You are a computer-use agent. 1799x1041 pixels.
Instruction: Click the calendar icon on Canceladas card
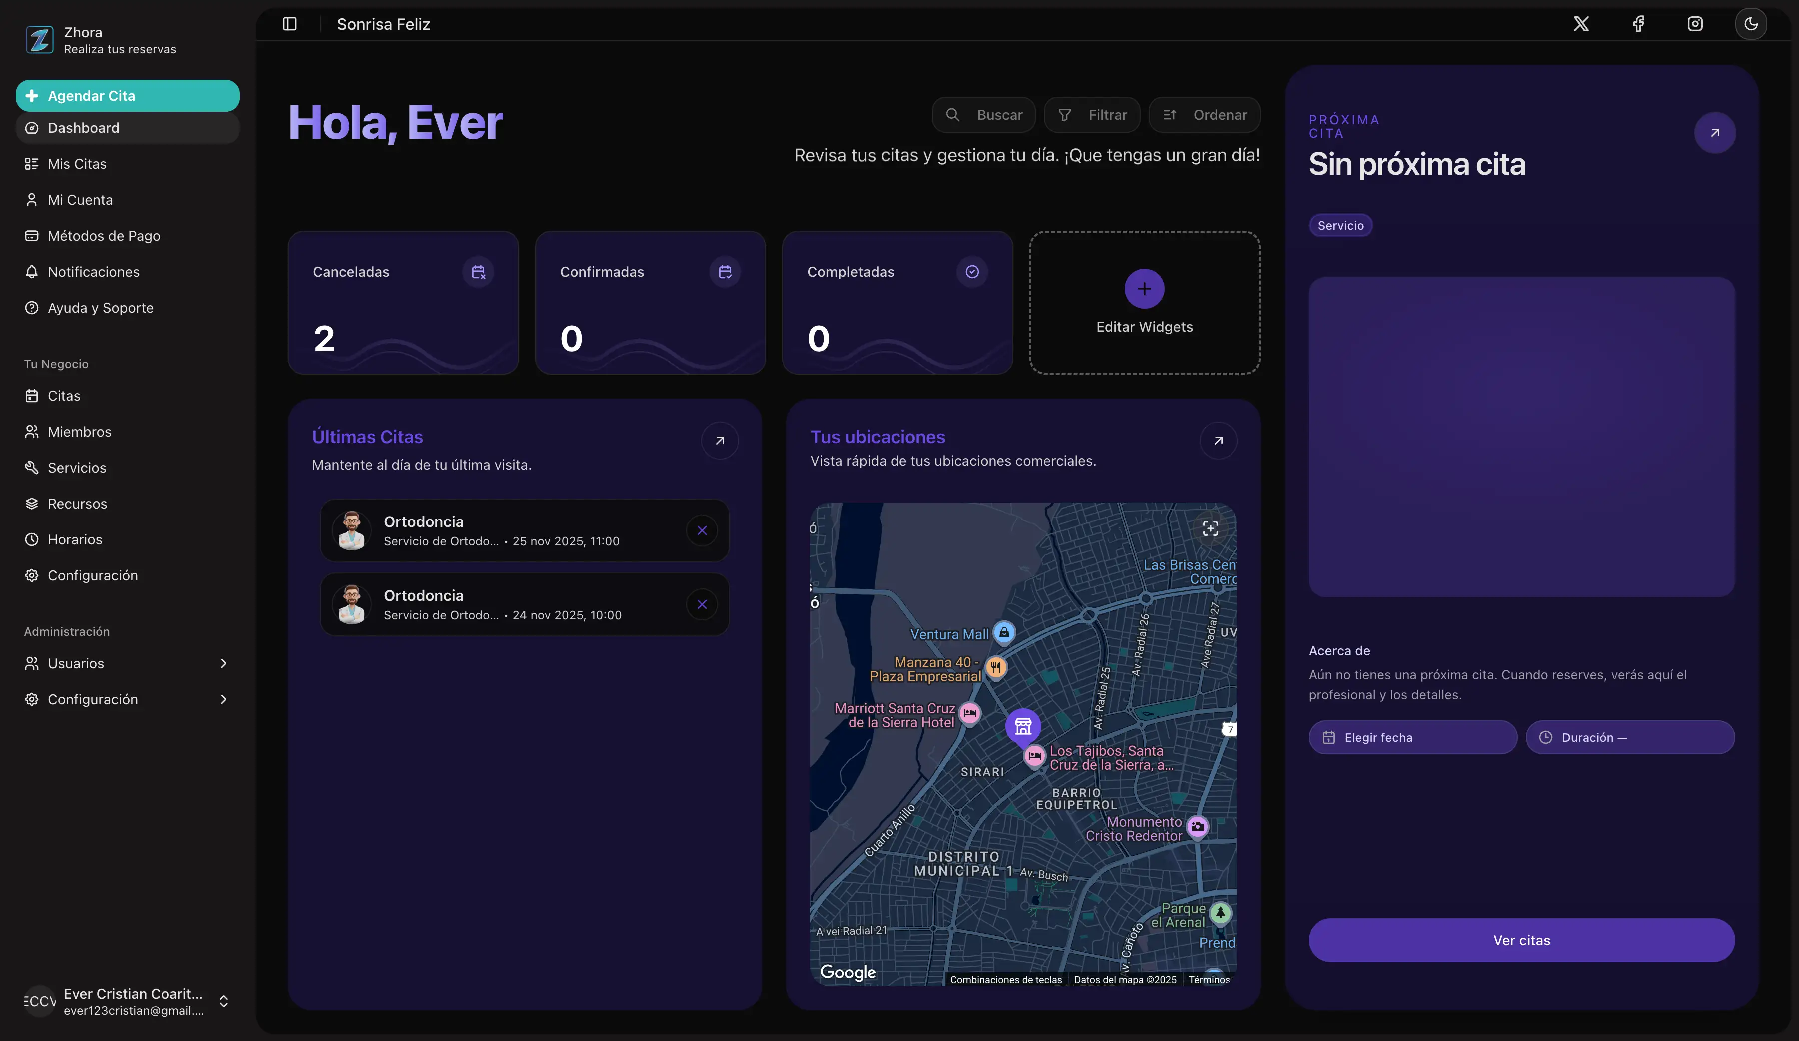(478, 271)
